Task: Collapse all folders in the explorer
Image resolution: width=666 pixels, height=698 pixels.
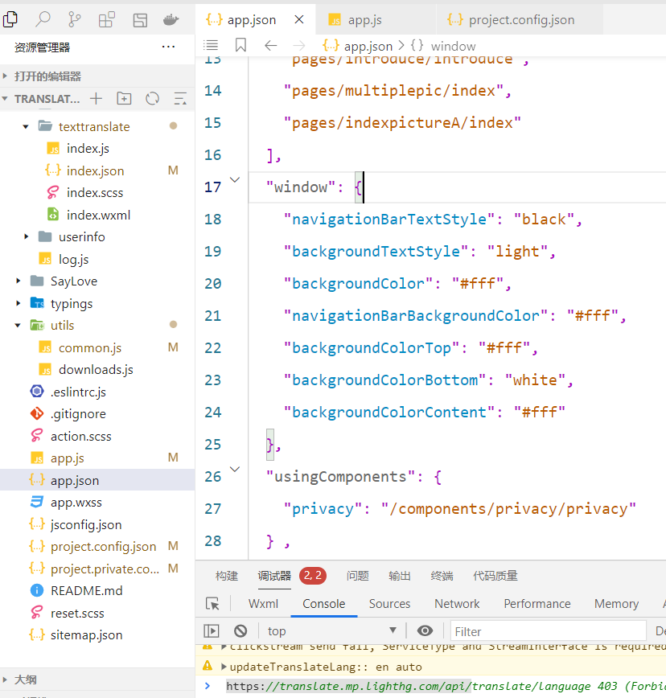Action: point(180,99)
